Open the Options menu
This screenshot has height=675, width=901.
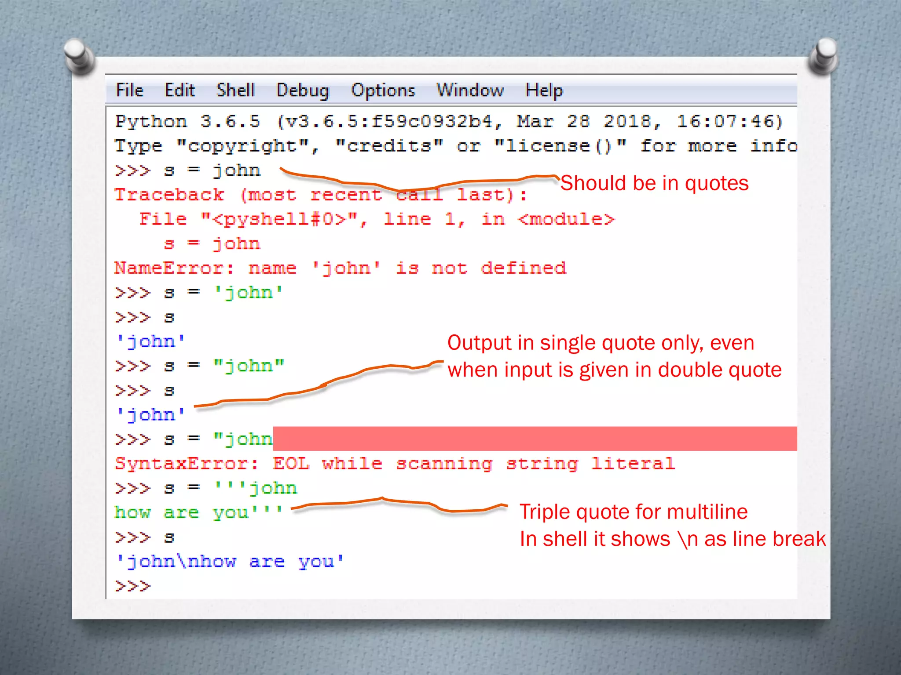tap(383, 91)
